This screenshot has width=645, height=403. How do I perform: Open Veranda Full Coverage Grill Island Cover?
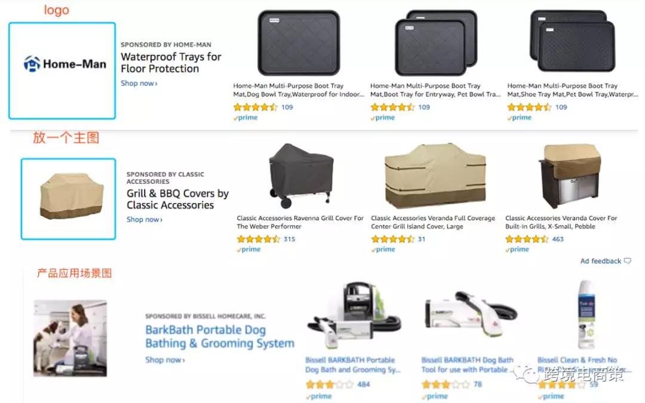(x=433, y=223)
